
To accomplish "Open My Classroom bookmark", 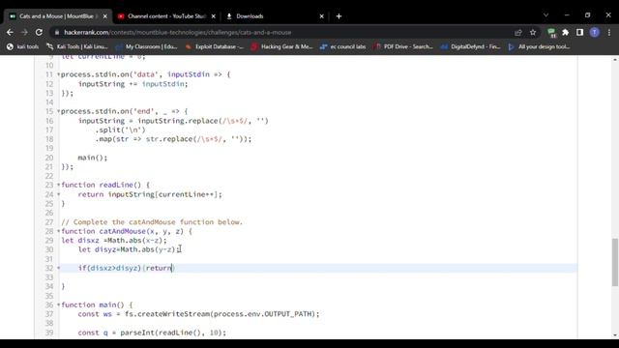I will click(146, 46).
